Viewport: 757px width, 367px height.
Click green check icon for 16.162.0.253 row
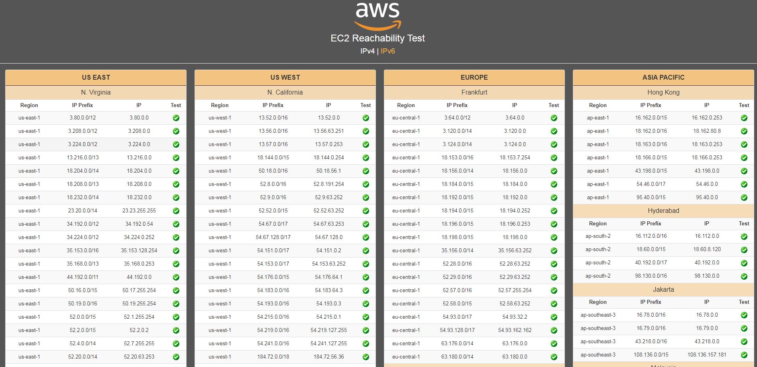coord(744,118)
